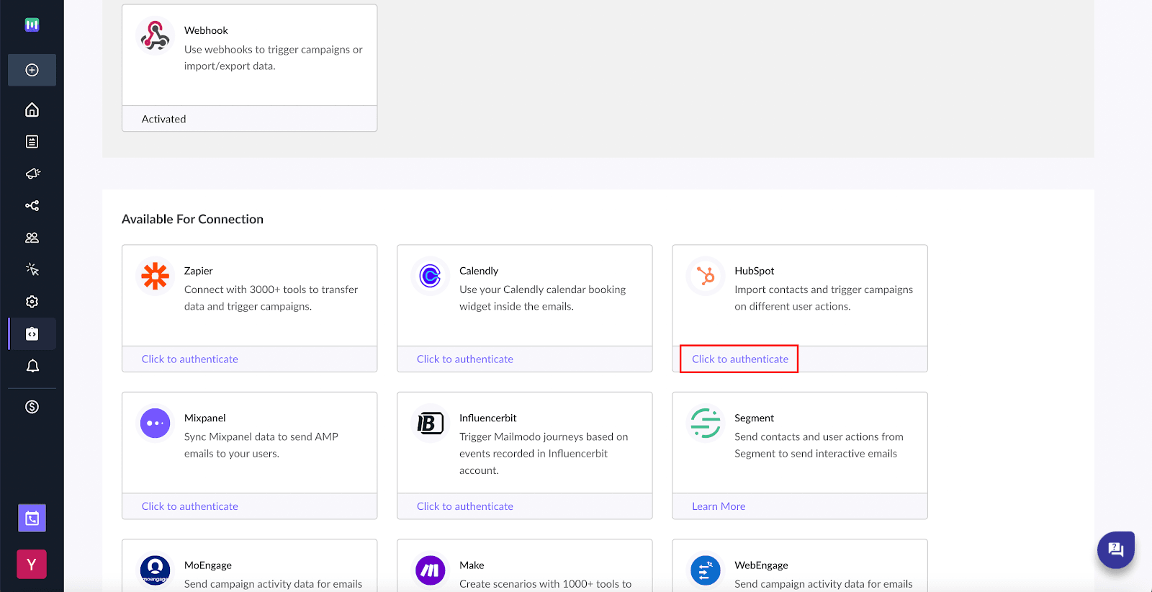The height and width of the screenshot is (592, 1152).
Task: Click the text 'Send contacts and user actions from'
Action: pos(819,436)
